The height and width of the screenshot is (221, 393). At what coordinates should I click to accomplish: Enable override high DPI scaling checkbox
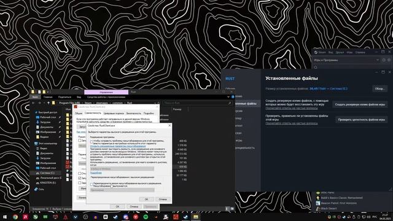91,184
